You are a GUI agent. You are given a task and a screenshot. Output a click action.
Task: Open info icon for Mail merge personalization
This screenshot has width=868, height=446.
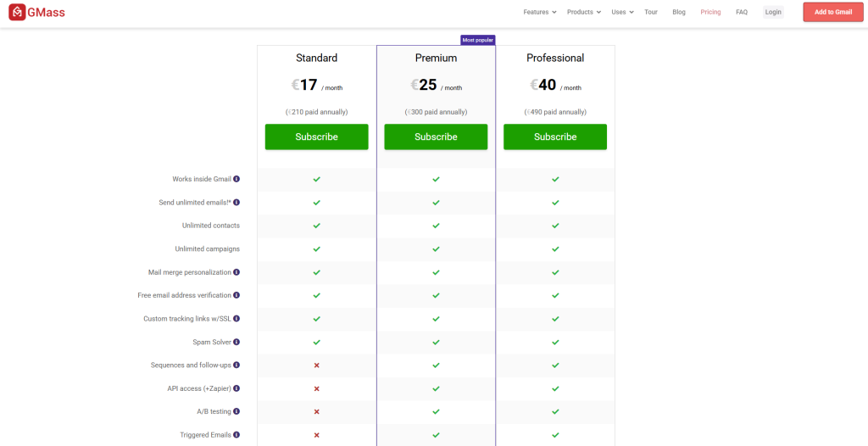236,272
